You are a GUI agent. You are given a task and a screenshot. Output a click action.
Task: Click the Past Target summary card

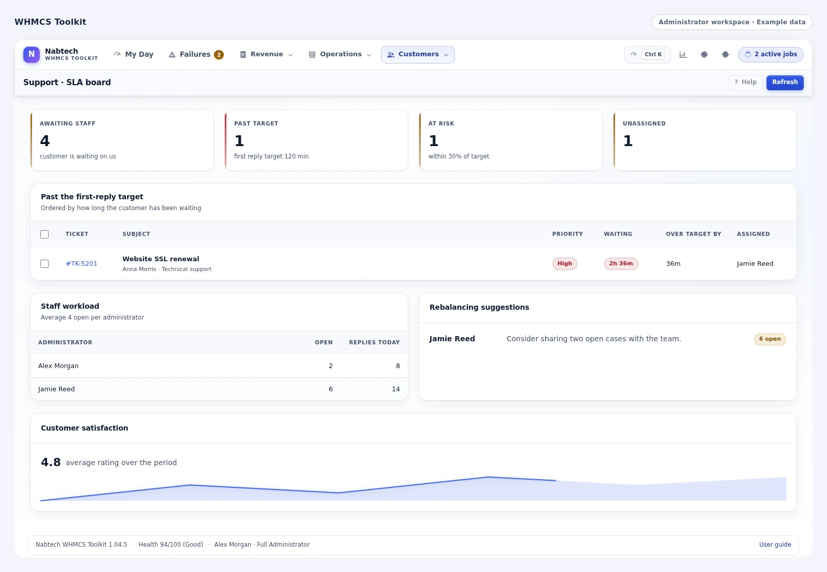[x=316, y=140]
